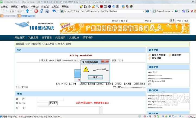196x118 pixels.
Task: Click the Google G icon in toolbar
Action: tap(188, 11)
